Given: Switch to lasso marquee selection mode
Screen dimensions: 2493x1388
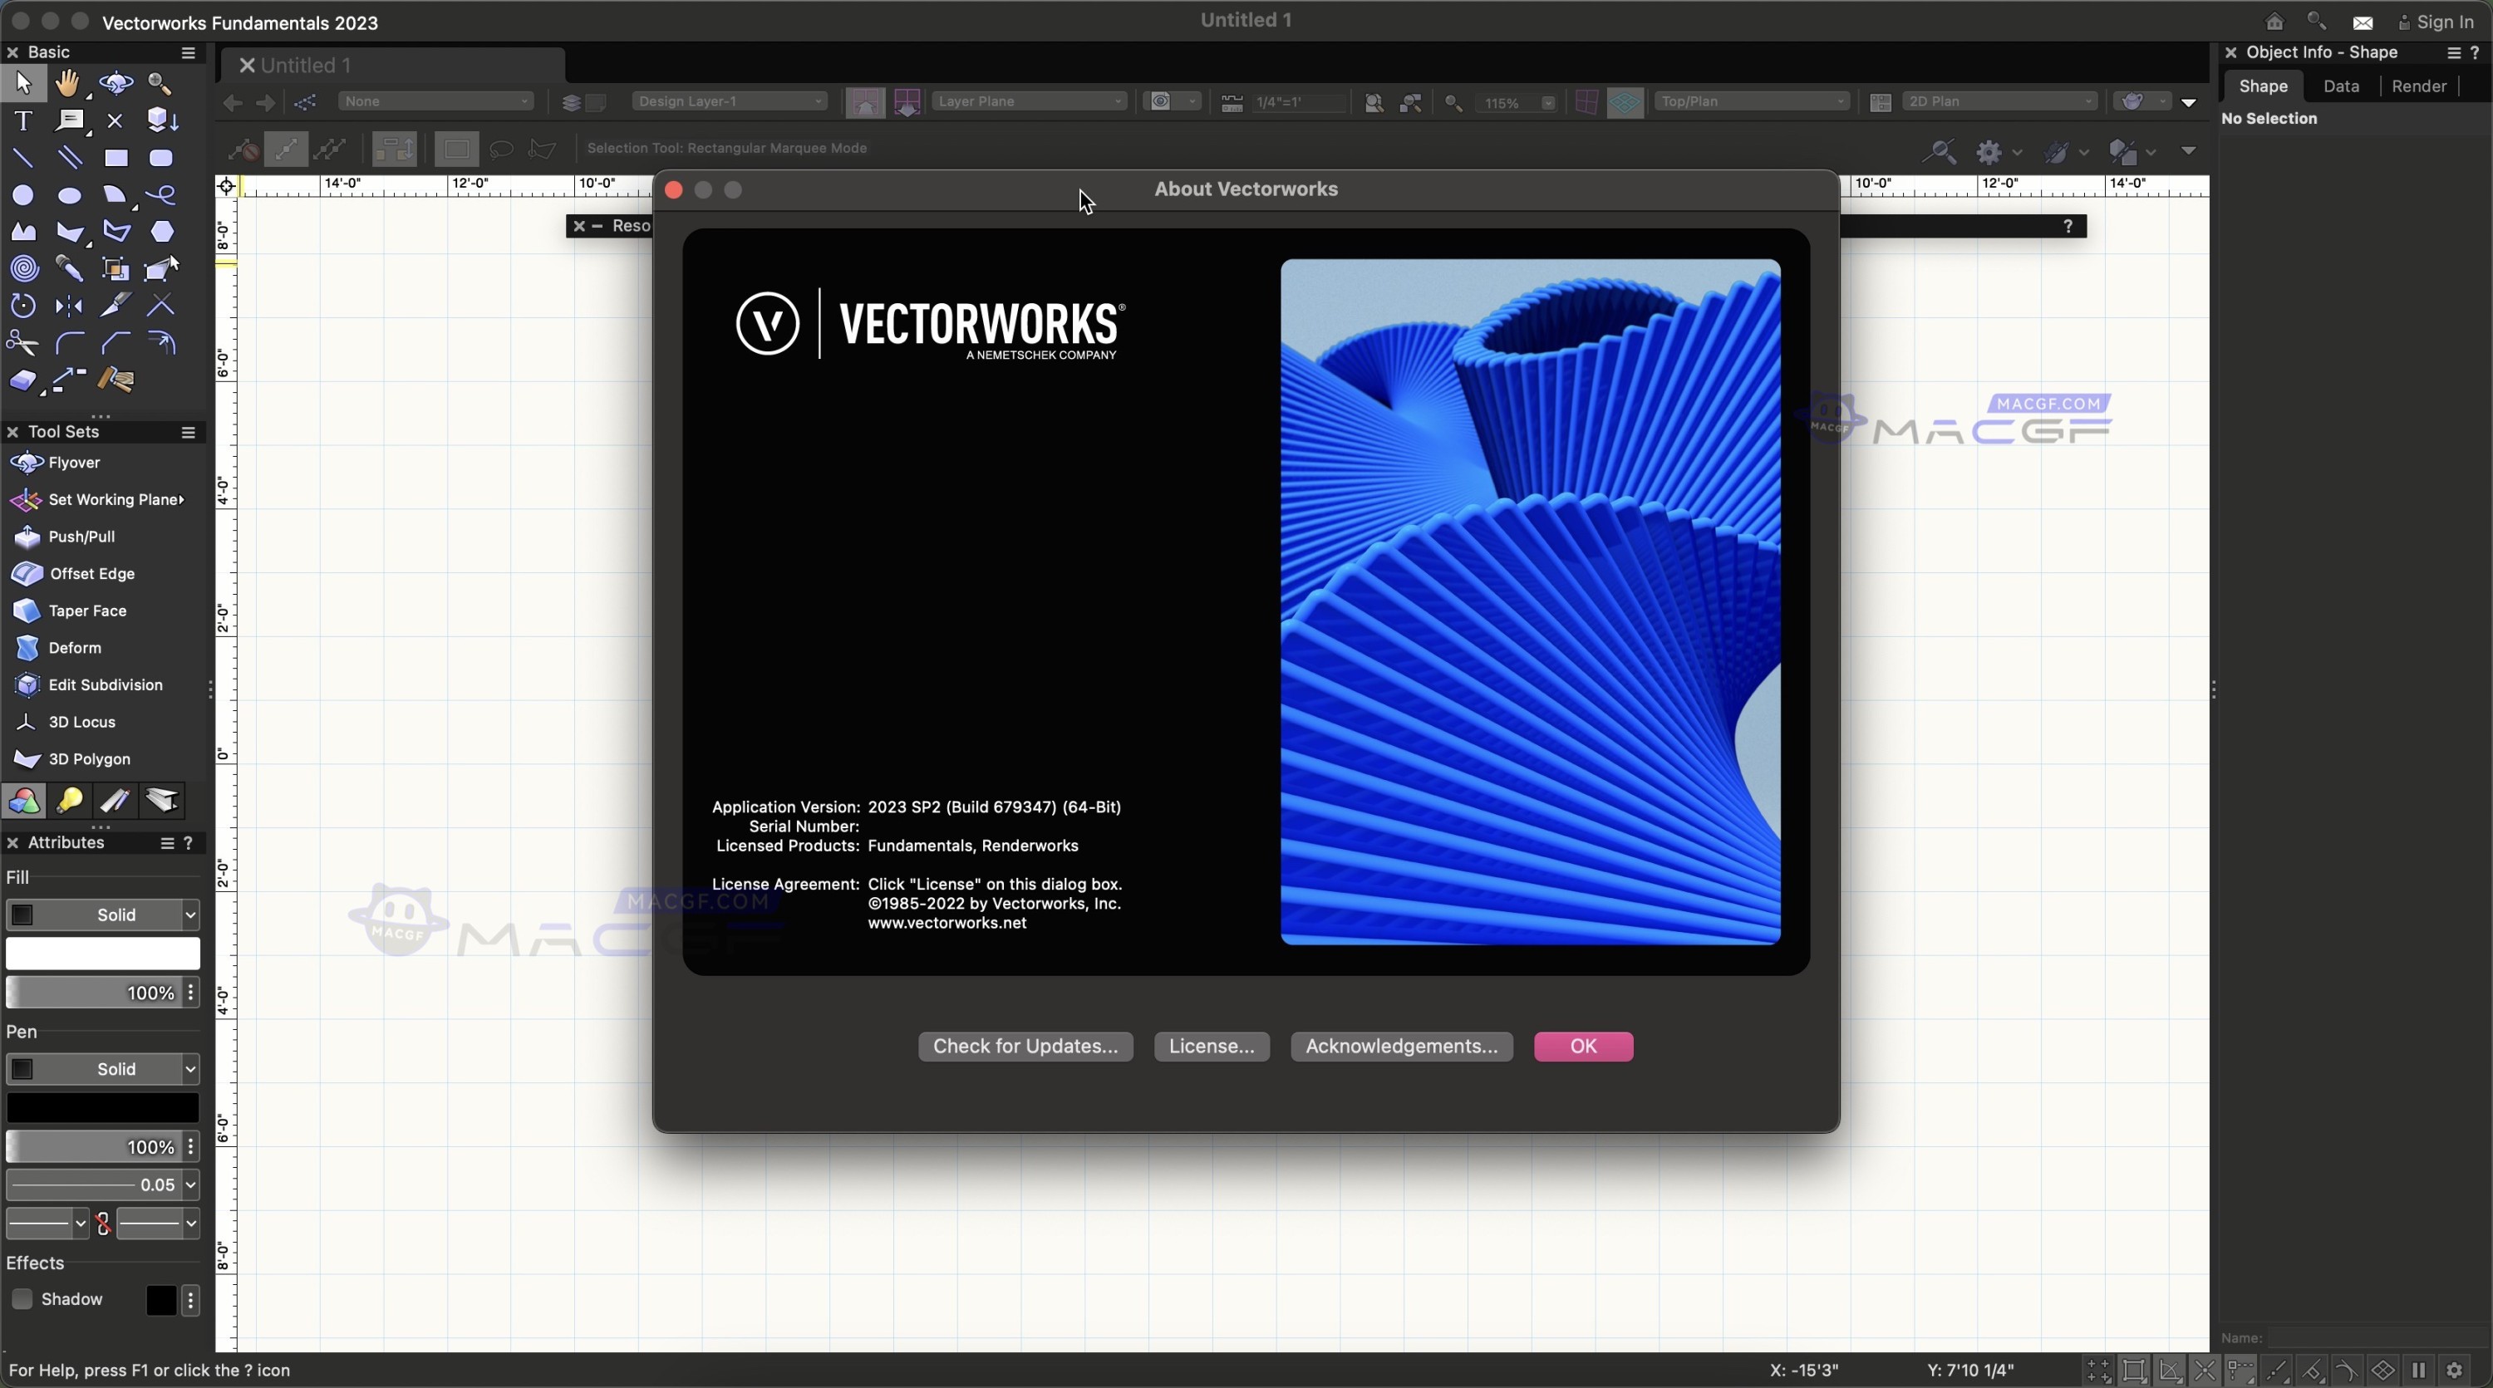Looking at the screenshot, I should coord(501,150).
